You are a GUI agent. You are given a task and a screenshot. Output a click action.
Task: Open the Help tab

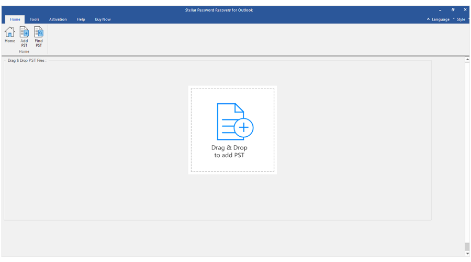81,19
